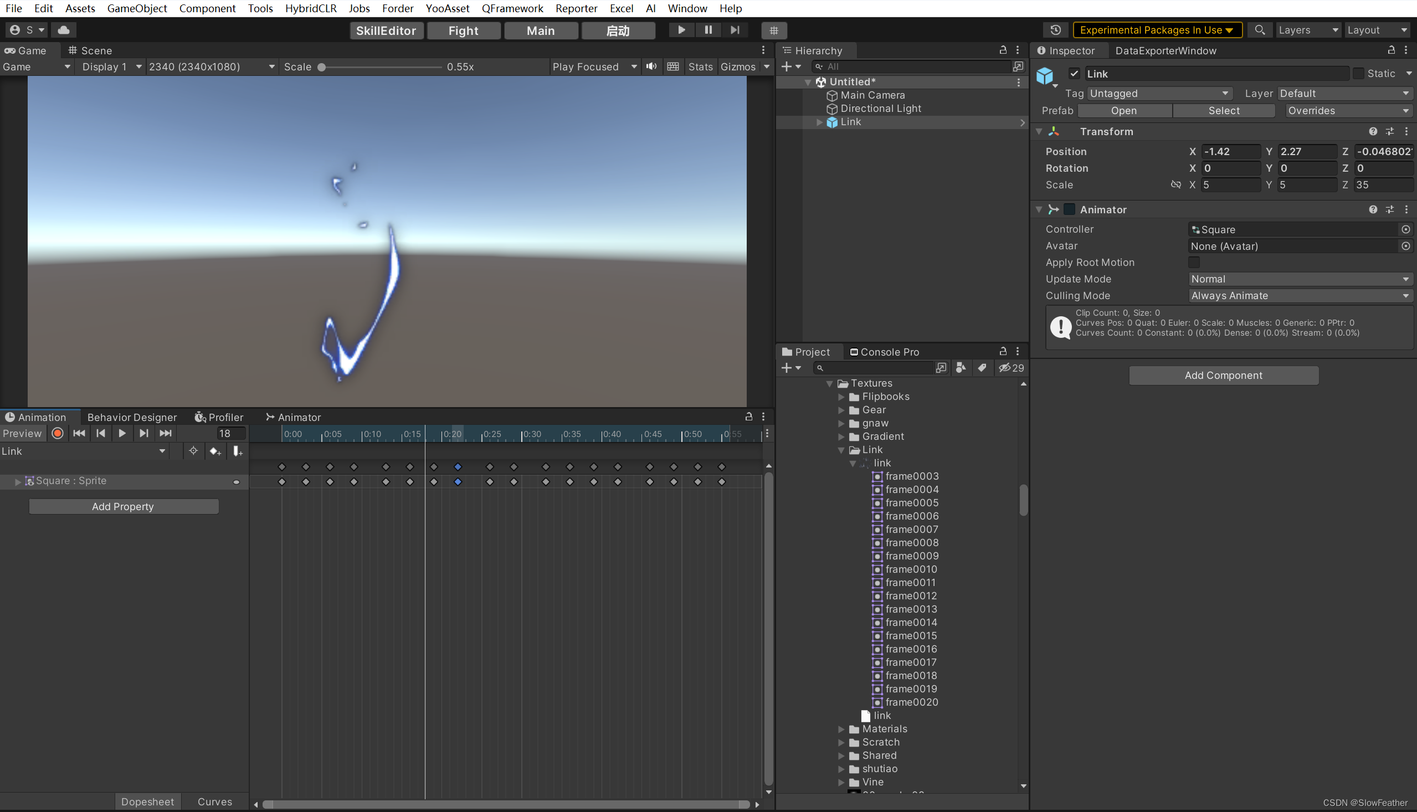Image resolution: width=1417 pixels, height=812 pixels.
Task: Click Add Component in Inspector panel
Action: coord(1223,375)
